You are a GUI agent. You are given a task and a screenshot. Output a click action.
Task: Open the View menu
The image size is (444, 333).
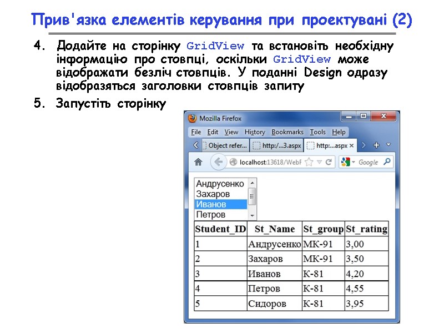(x=231, y=132)
